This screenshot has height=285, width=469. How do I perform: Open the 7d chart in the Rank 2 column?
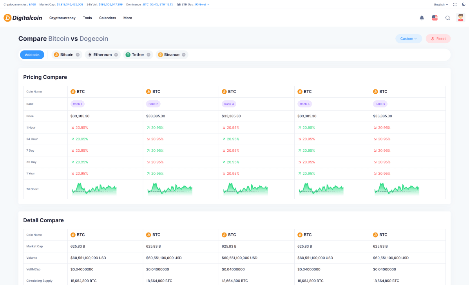(170, 189)
